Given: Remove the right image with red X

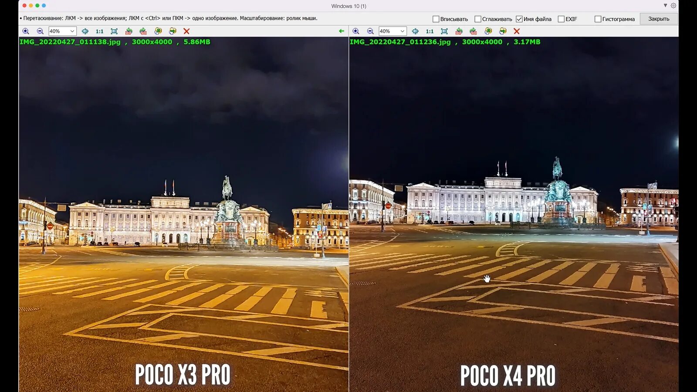Looking at the screenshot, I should click(517, 31).
